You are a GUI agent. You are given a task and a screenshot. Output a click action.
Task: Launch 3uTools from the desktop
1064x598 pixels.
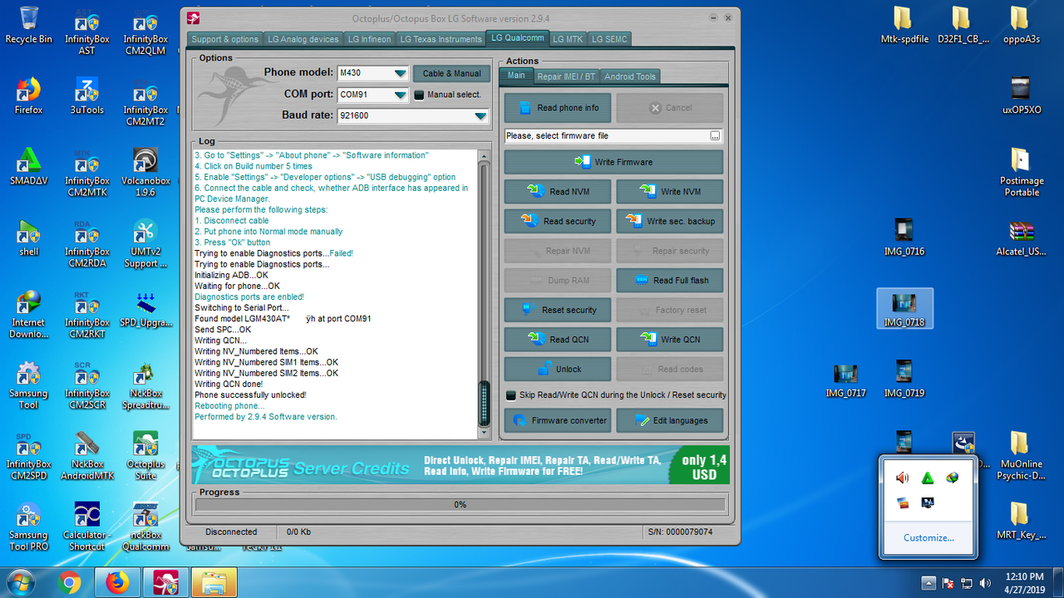[87, 96]
